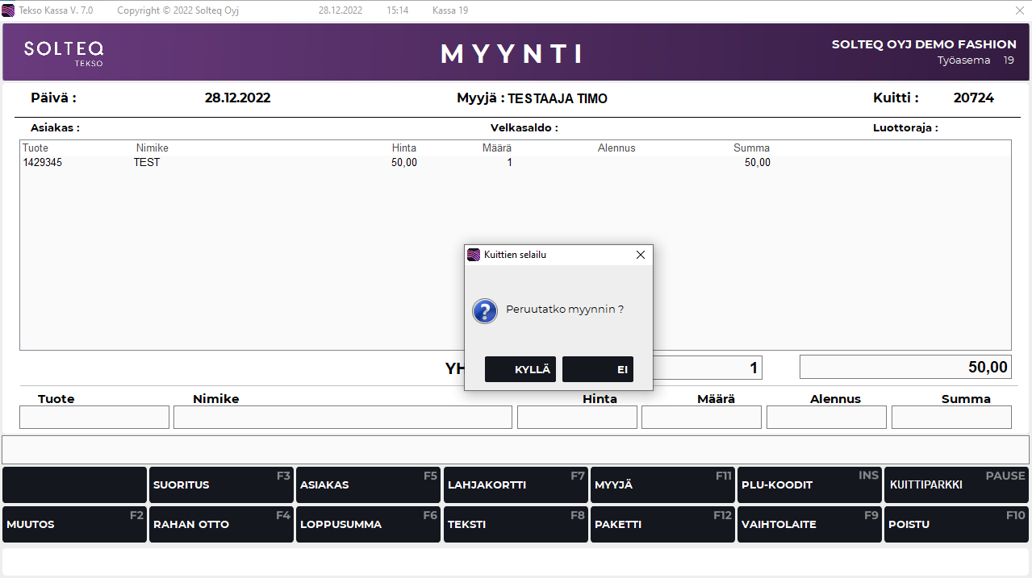Click the Kuittien selailu dialog title icon
The height and width of the screenshot is (578, 1032).
coord(474,255)
